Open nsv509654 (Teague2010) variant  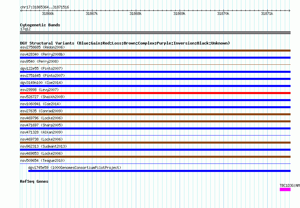[x=42, y=160]
